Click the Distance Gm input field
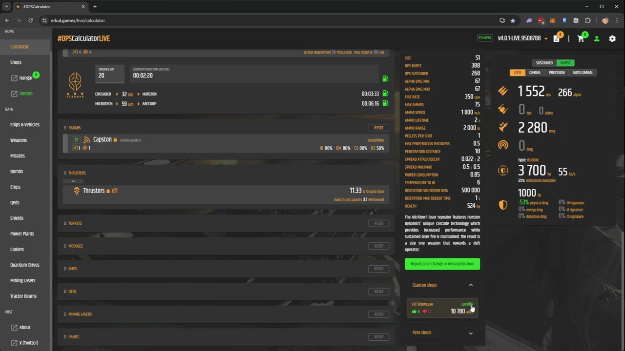Viewport: 625px width, 351px height. tap(110, 74)
